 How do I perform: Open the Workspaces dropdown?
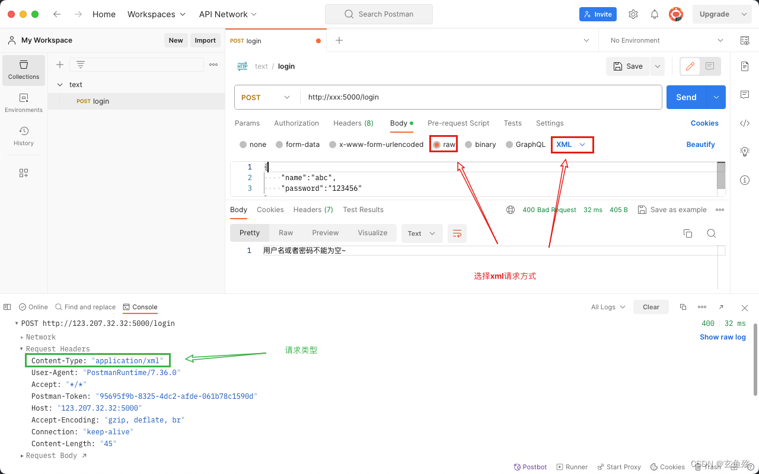157,14
